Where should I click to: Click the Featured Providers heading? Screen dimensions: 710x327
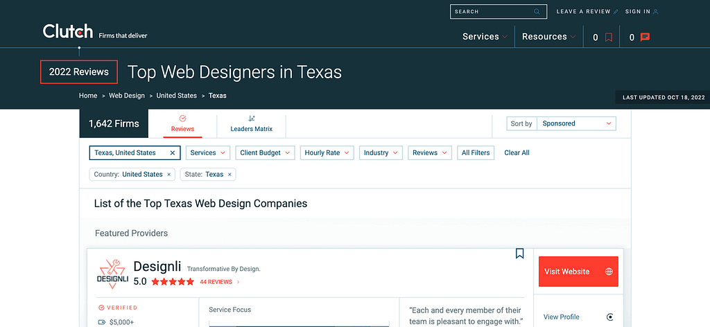coord(131,233)
